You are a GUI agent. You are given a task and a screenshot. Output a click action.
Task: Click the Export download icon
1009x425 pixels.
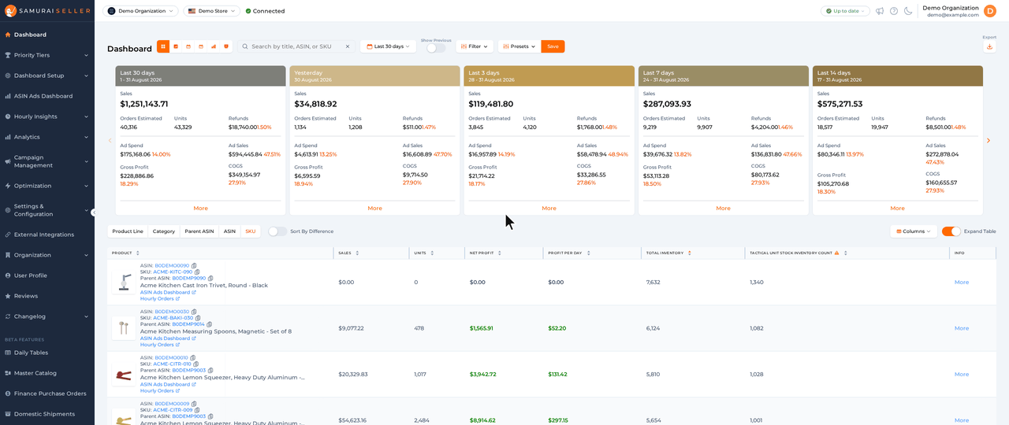click(x=989, y=47)
